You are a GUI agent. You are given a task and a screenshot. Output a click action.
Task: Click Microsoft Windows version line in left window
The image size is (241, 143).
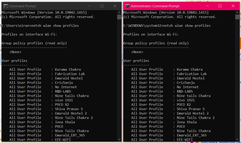(x=44, y=12)
